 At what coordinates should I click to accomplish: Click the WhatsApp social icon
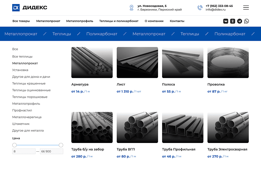246,21
